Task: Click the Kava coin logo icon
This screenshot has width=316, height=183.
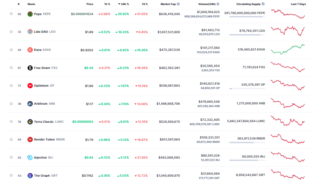Action: (x=30, y=50)
